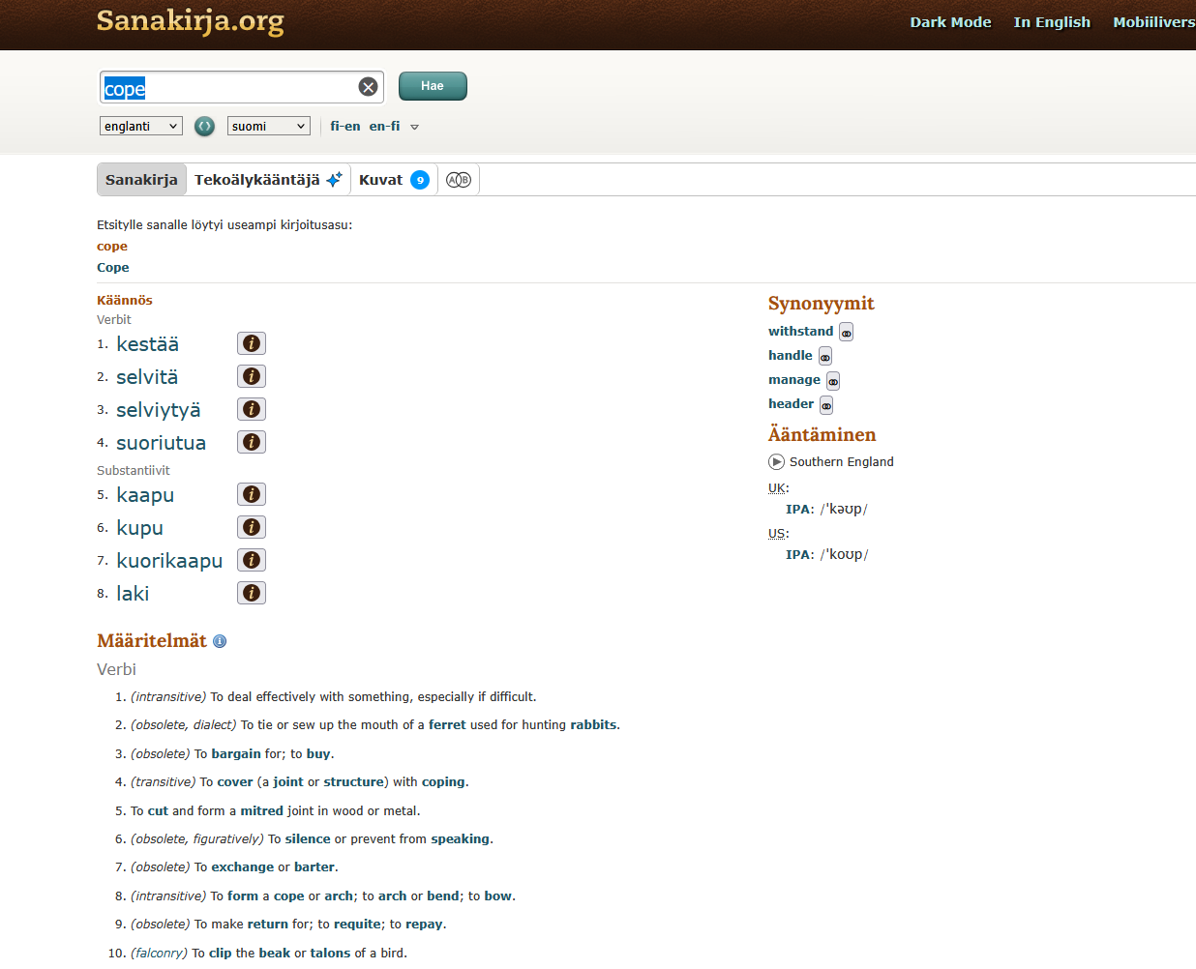Select the en-fi language pair
1196x969 pixels.
coord(384,126)
